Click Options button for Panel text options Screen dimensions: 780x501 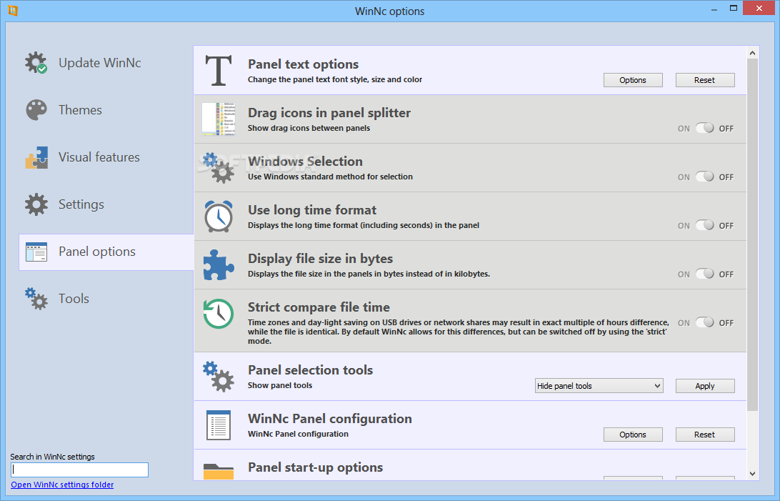tap(633, 80)
